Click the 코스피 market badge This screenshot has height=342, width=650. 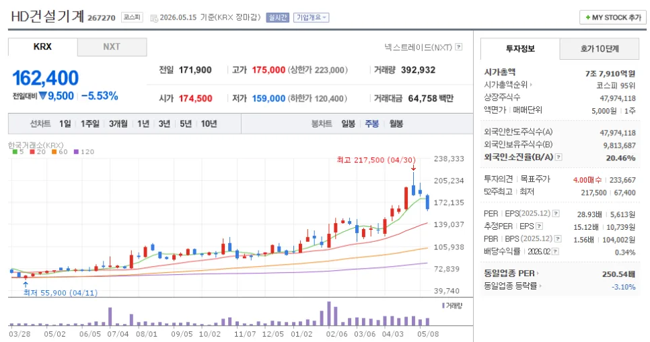point(132,17)
